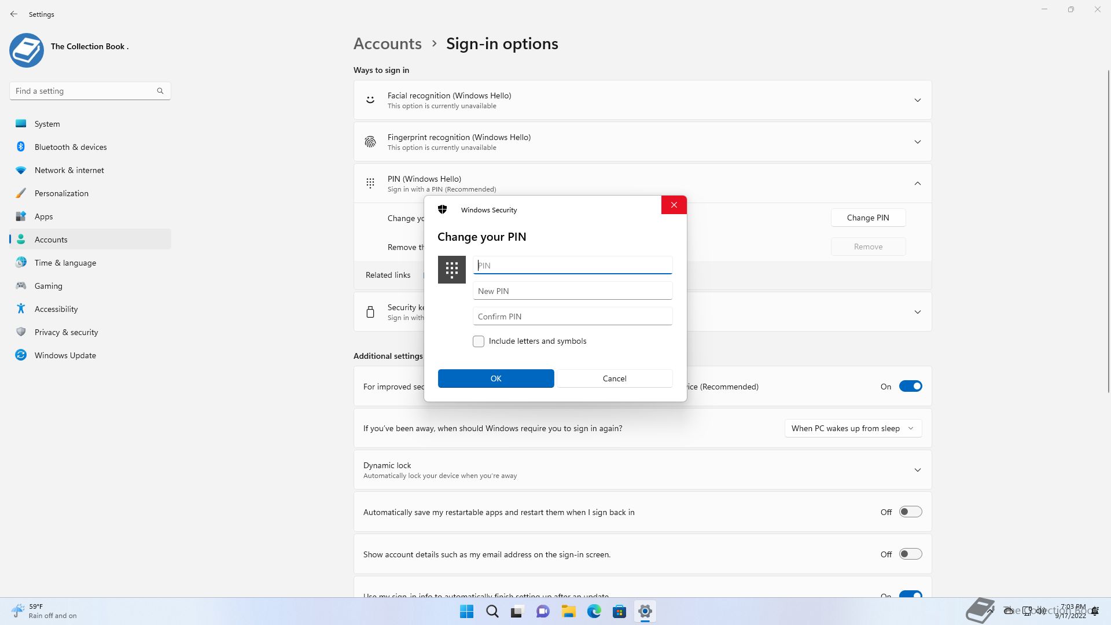Open Personalization category
1111x625 pixels.
90,193
